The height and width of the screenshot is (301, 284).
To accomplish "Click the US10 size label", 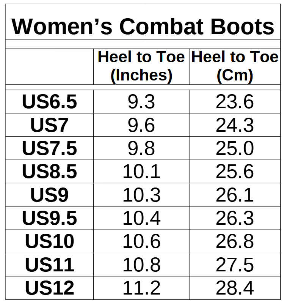I will (x=49, y=241).
